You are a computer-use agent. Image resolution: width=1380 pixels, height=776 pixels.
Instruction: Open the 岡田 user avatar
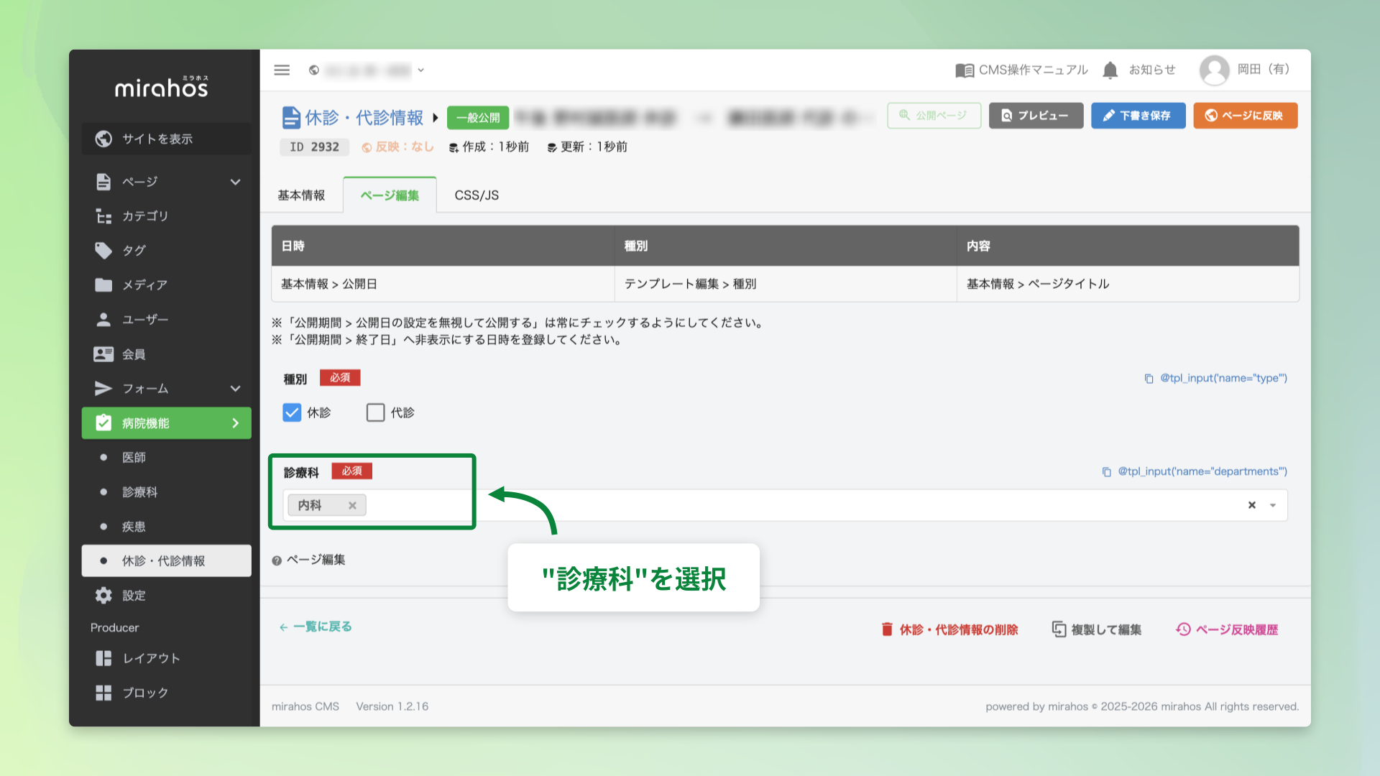pos(1215,70)
